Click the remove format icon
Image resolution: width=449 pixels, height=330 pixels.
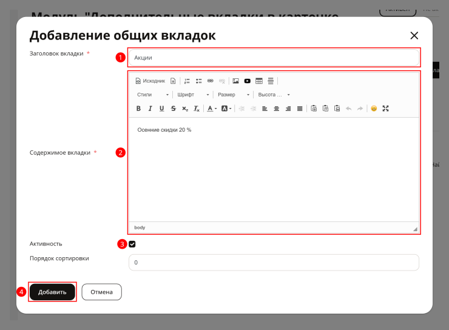tap(197, 109)
